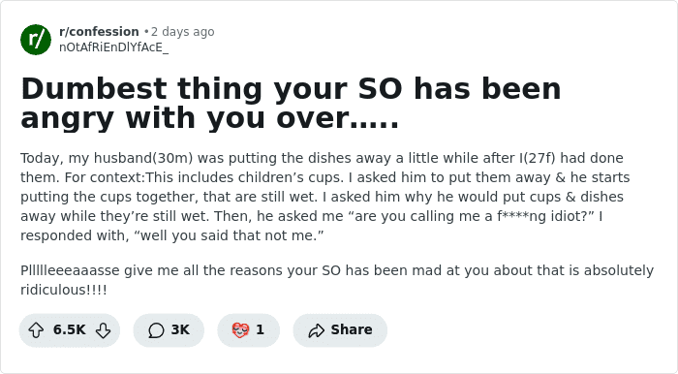Click the second title line angry with you over
The width and height of the screenshot is (678, 374).
coord(210,118)
